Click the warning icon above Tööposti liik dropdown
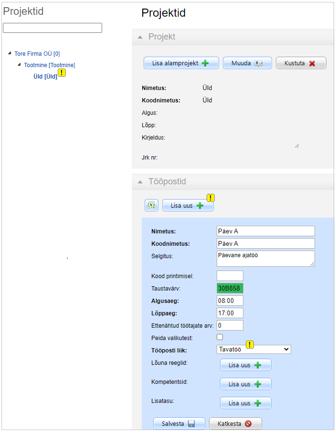Screen dimensions: 336x432 [x=250, y=345]
